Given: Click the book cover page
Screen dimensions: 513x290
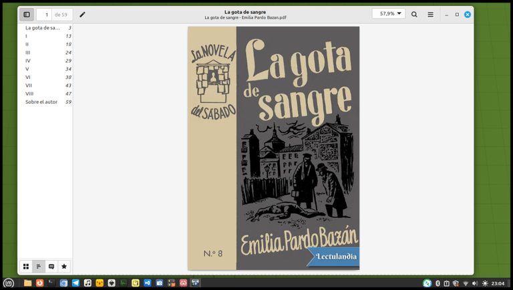Looking at the screenshot, I should 273,148.
